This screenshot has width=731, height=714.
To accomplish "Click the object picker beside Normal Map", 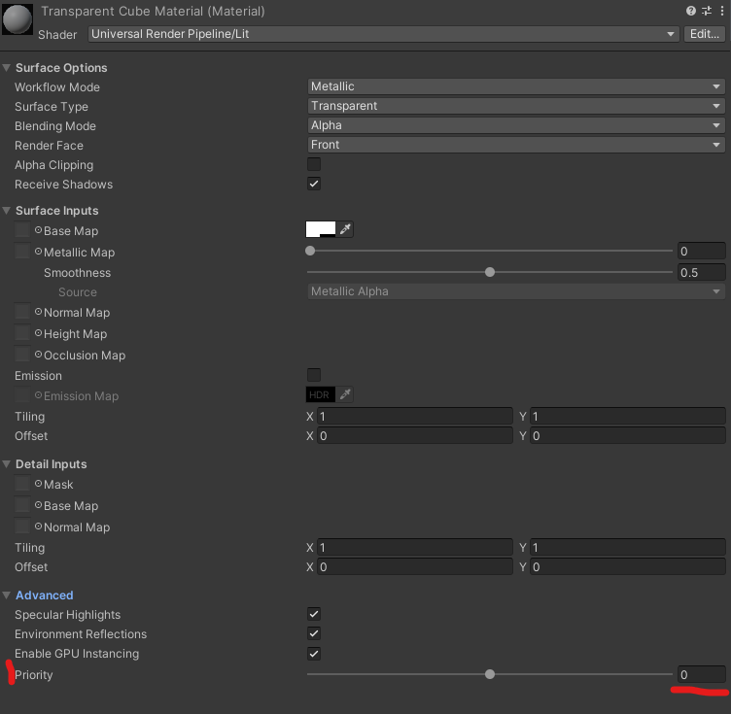I will tap(38, 313).
